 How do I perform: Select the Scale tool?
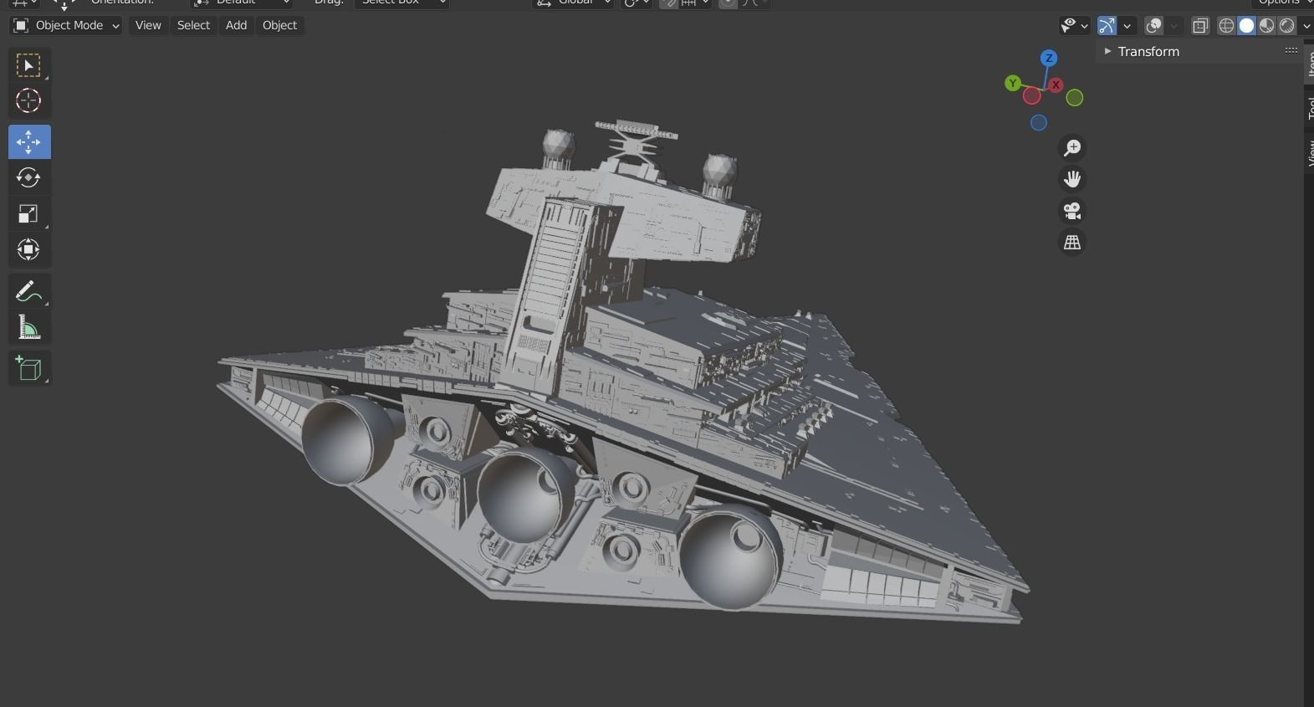tap(28, 213)
